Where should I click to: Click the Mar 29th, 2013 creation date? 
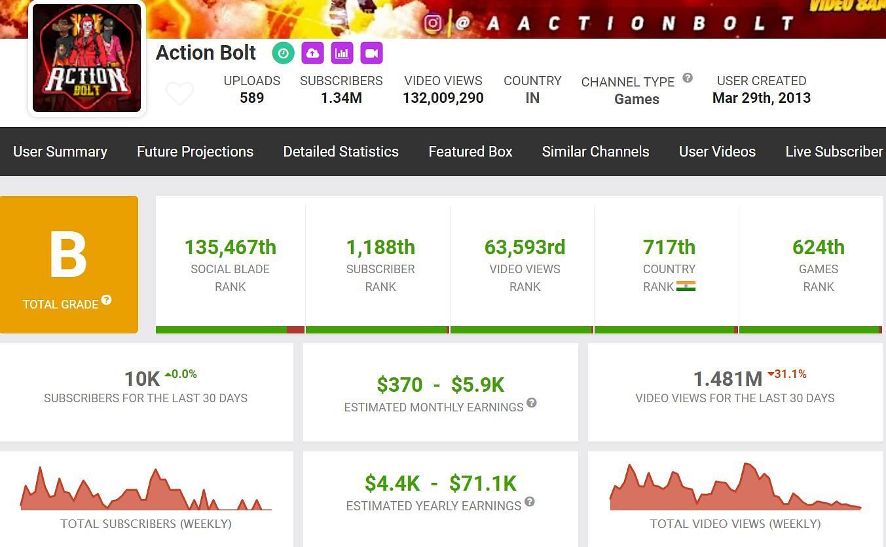[762, 98]
